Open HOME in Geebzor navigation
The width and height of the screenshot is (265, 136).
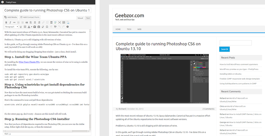tap(118, 29)
